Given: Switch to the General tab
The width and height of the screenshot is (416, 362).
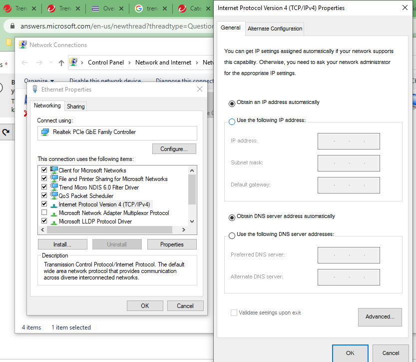Looking at the screenshot, I should pyautogui.click(x=231, y=28).
